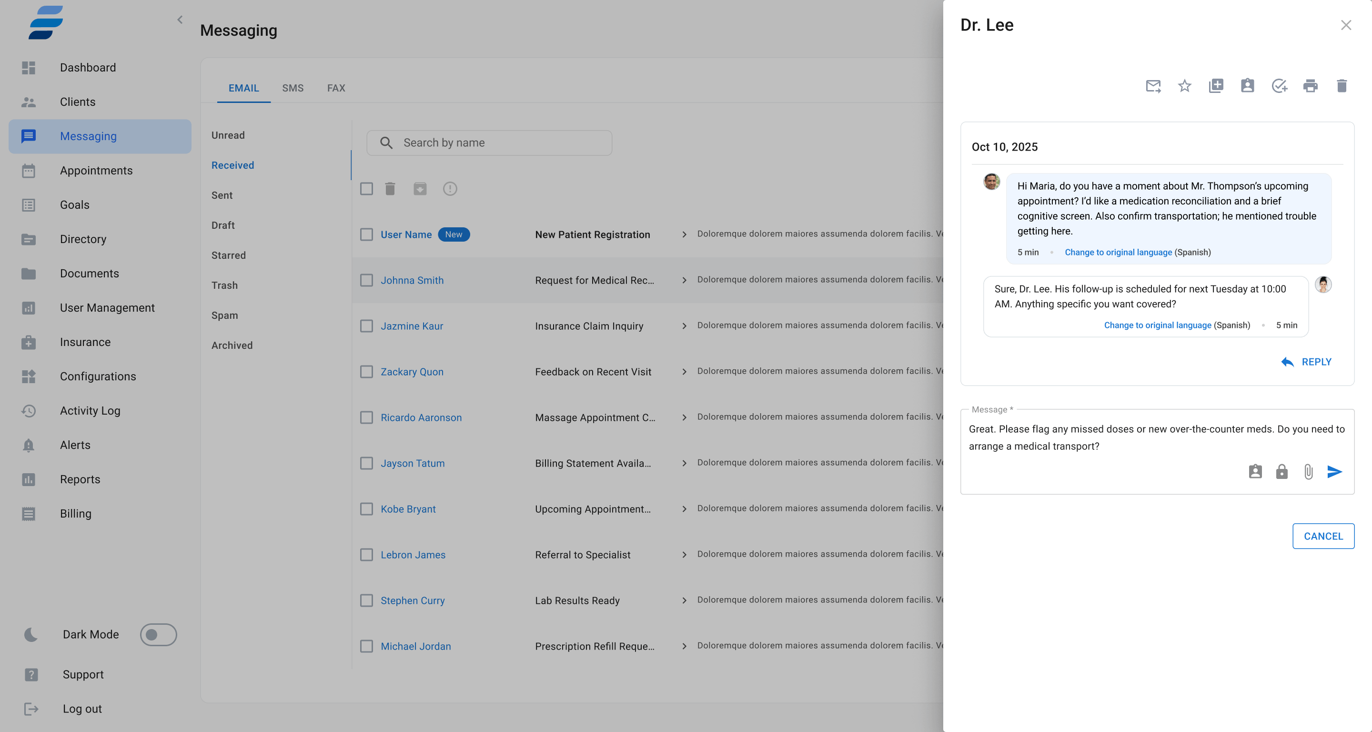Click the lock icon in message composer
This screenshot has width=1372, height=732.
tap(1281, 471)
